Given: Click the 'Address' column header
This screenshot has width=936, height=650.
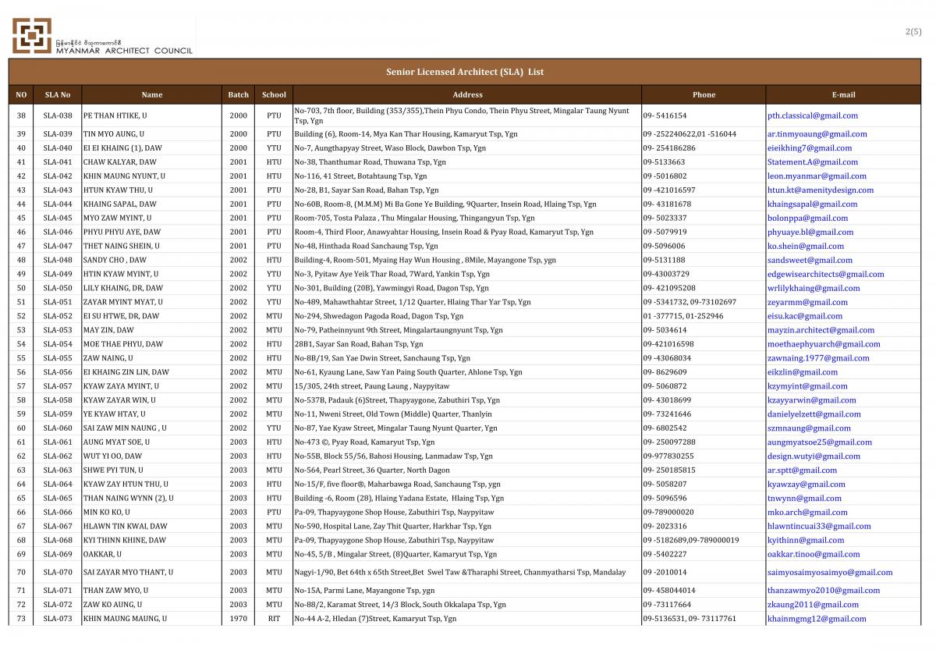Looking at the screenshot, I should pyautogui.click(x=467, y=95).
